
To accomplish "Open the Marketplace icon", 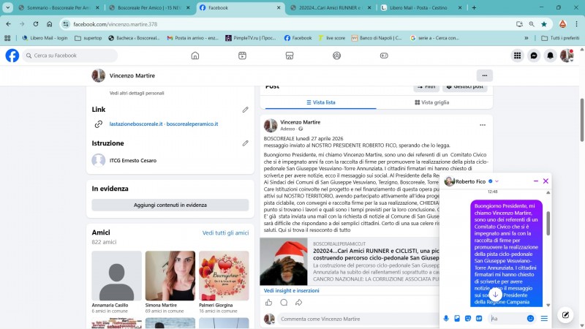I will pyautogui.click(x=290, y=56).
